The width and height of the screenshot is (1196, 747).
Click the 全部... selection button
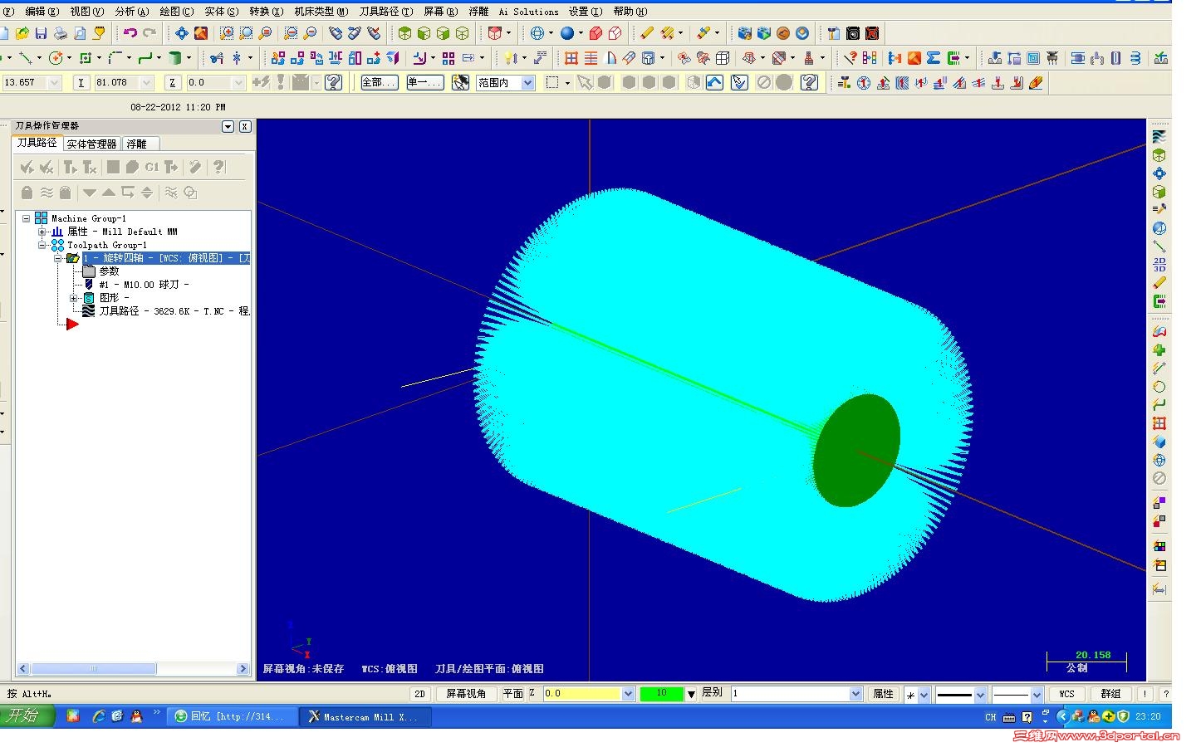379,82
